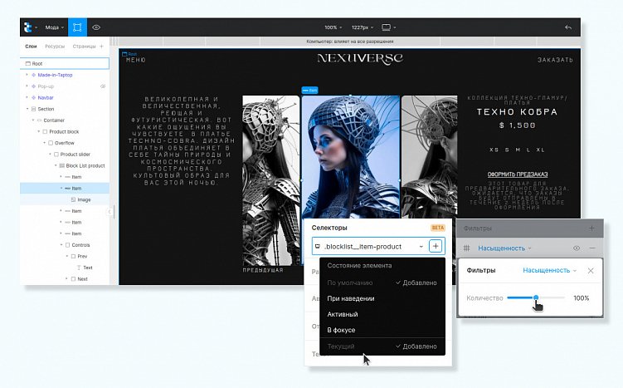Open the Мода project dropdown

tap(55, 27)
